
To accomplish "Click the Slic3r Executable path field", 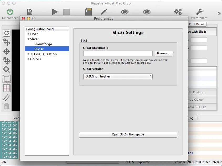I will [118, 53].
